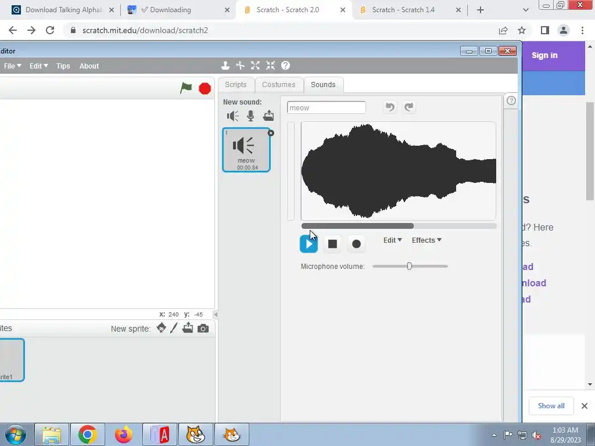Switch to the Sounds tab
The height and width of the screenshot is (446, 595).
coord(323,85)
